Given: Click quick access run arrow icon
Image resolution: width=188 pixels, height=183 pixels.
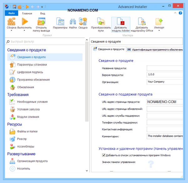Looking at the screenshot, I should tap(27, 7).
